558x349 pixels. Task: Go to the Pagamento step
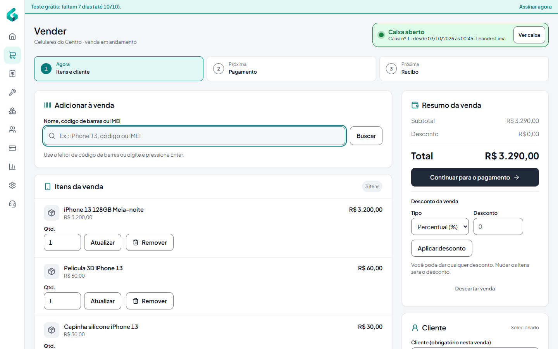pos(291,69)
